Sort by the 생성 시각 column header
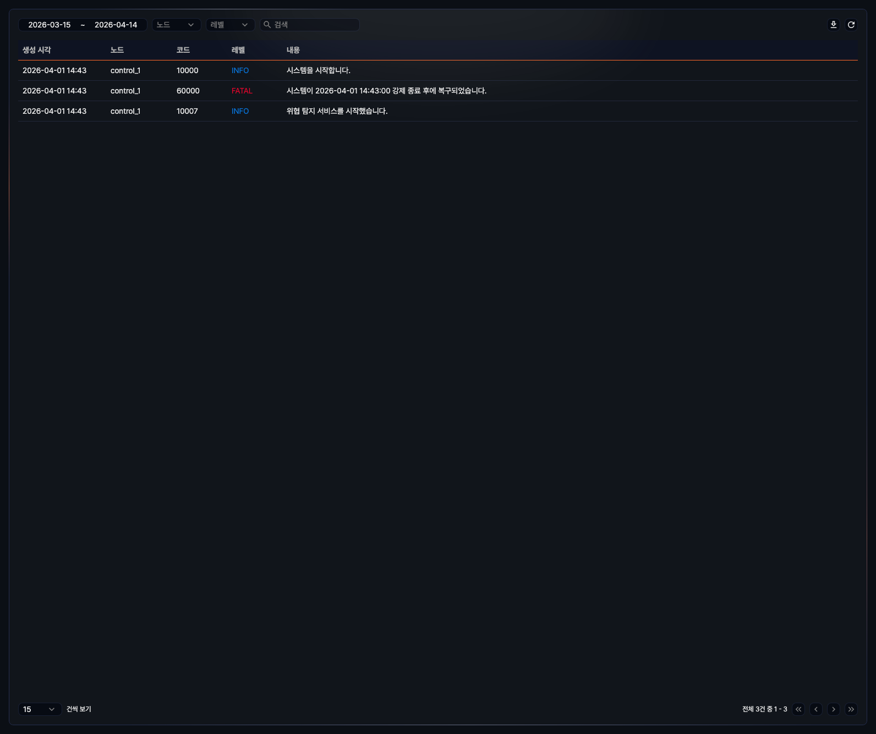876x734 pixels. [x=37, y=50]
